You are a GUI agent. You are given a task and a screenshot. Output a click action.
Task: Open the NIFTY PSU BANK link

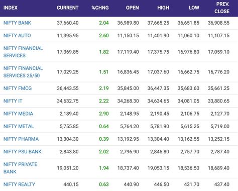tap(23, 152)
